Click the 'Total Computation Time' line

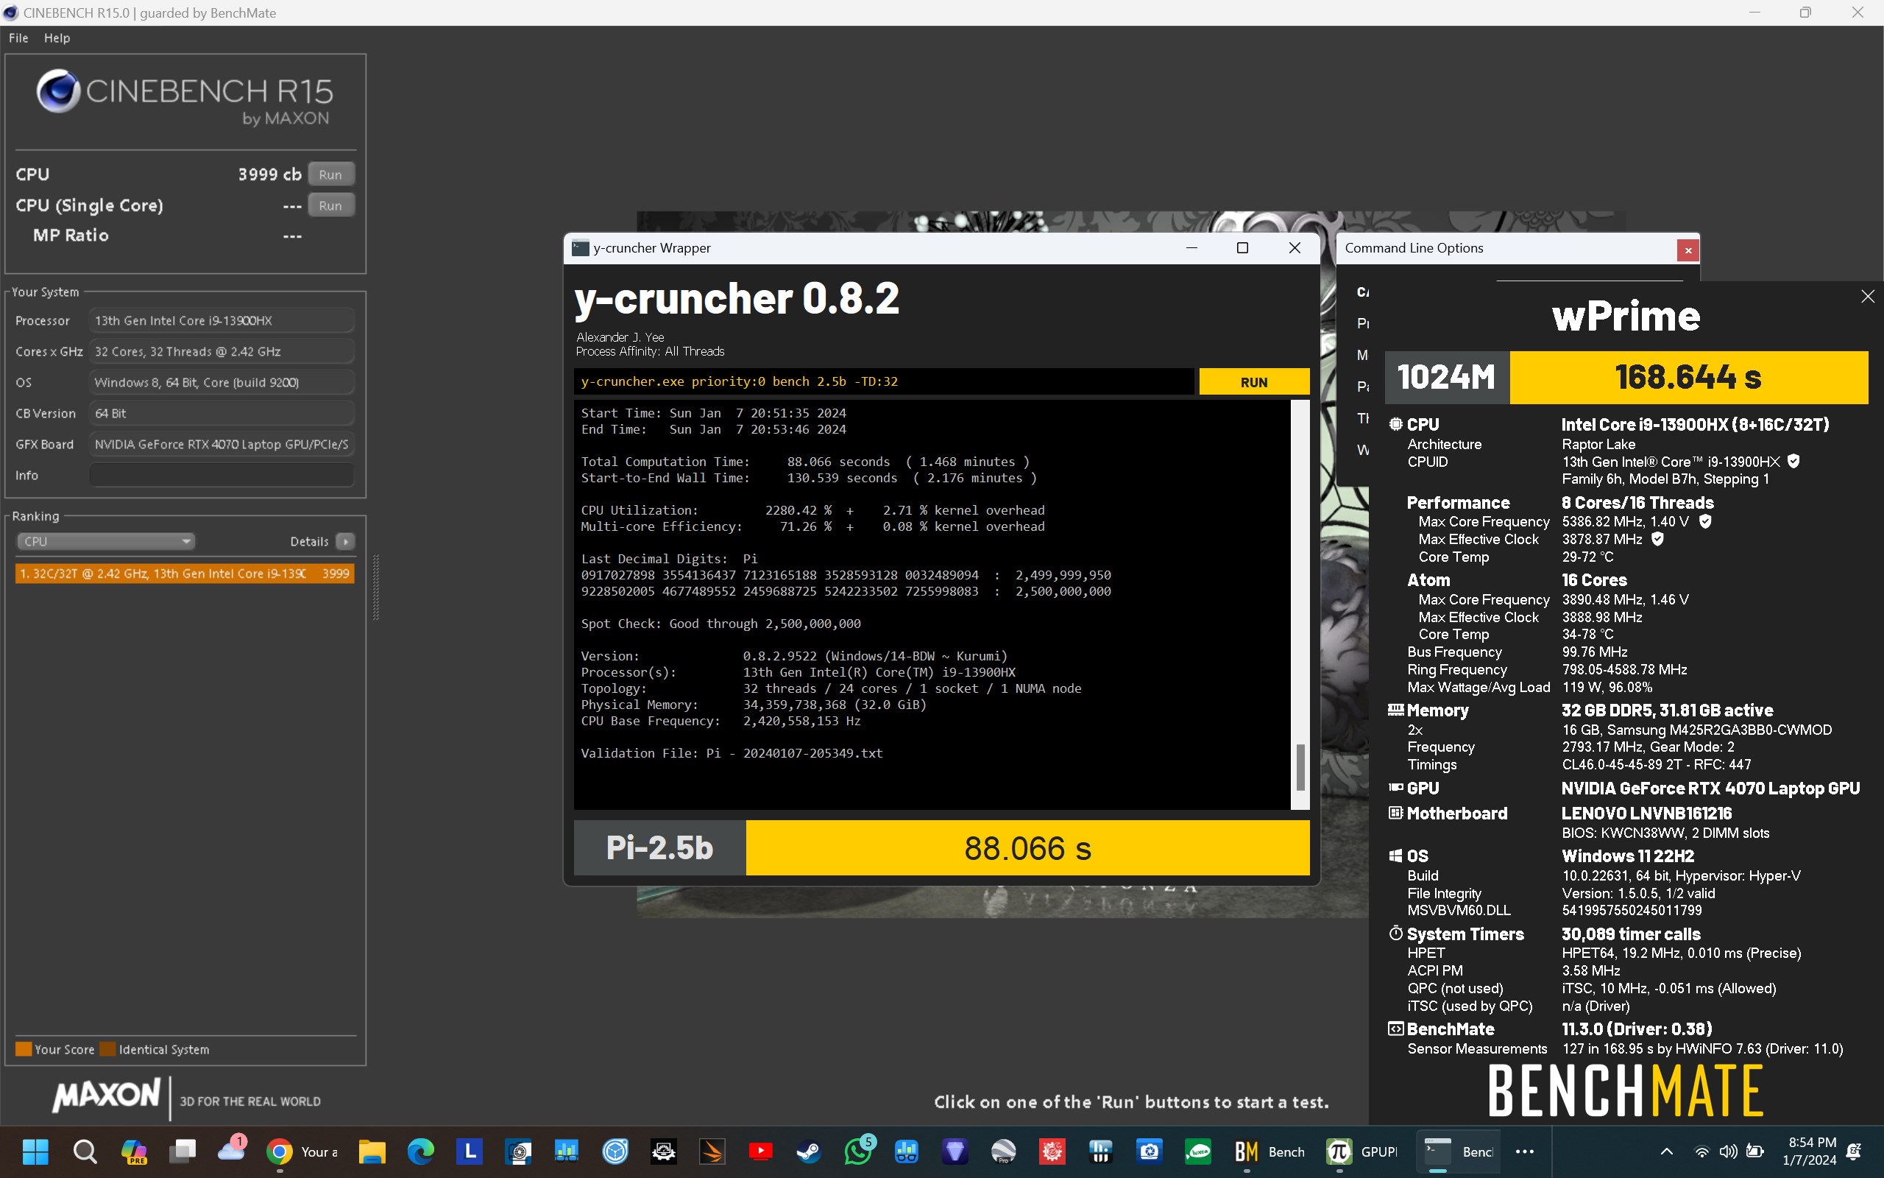pyautogui.click(x=806, y=462)
